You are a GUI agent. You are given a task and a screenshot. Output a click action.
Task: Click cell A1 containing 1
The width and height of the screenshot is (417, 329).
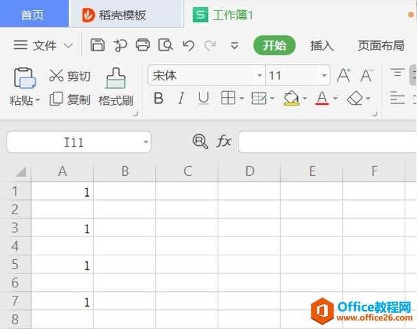point(63,191)
